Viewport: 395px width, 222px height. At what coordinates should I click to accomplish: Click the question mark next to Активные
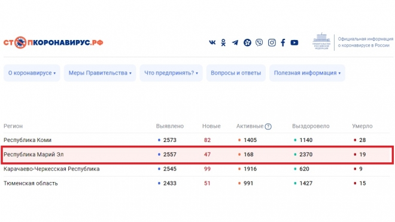tap(268, 127)
